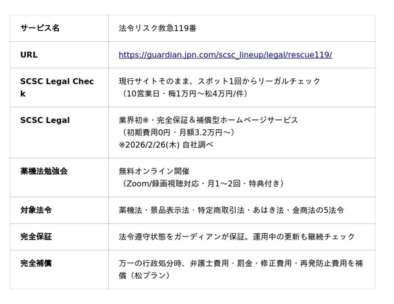Click the 完全補償 row label

point(36,263)
